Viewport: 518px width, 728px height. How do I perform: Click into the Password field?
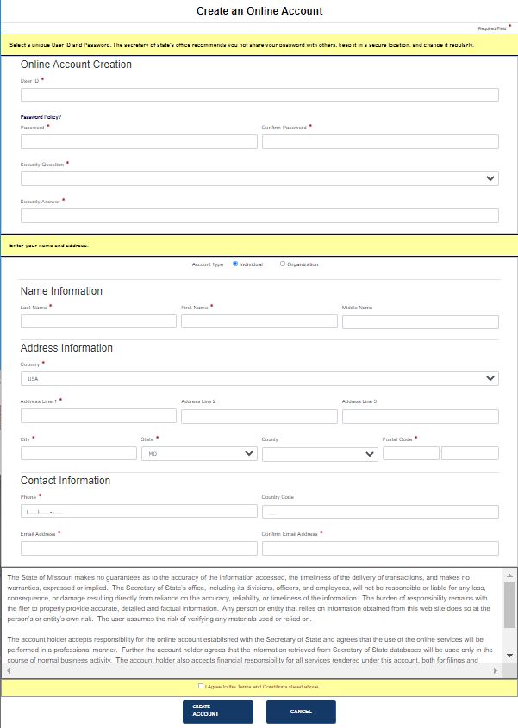(x=138, y=141)
